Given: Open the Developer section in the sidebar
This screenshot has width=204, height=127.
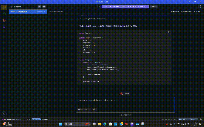Looking at the screenshot, I should 4,14.
